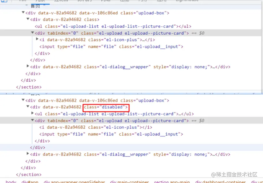The height and width of the screenshot is (183, 263).
Task: Click name="file" attribute in upper tree
Action: pyautogui.click(x=102, y=47)
